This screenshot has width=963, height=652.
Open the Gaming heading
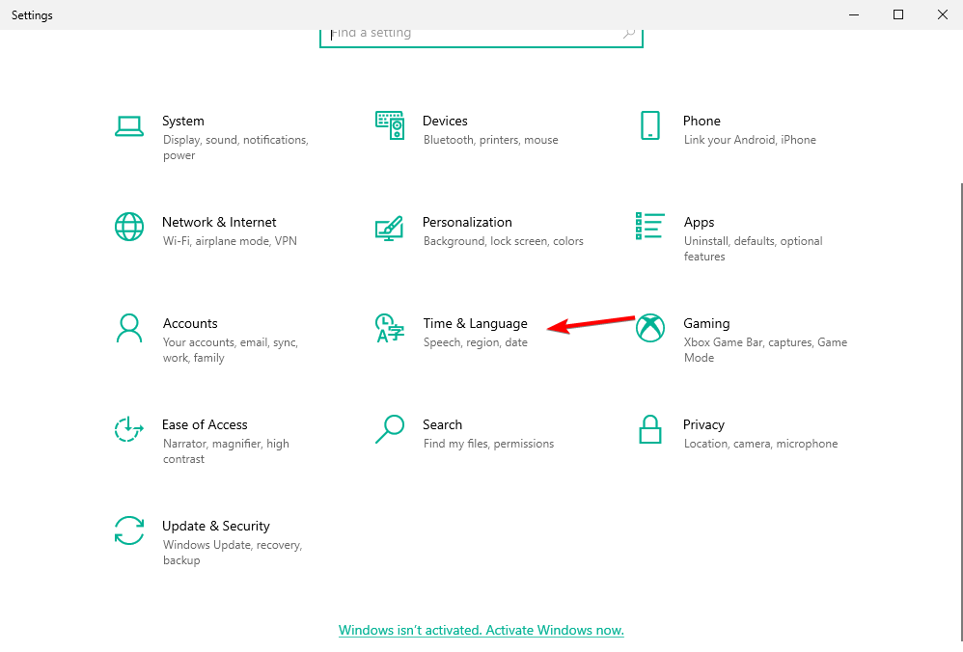[x=706, y=323]
